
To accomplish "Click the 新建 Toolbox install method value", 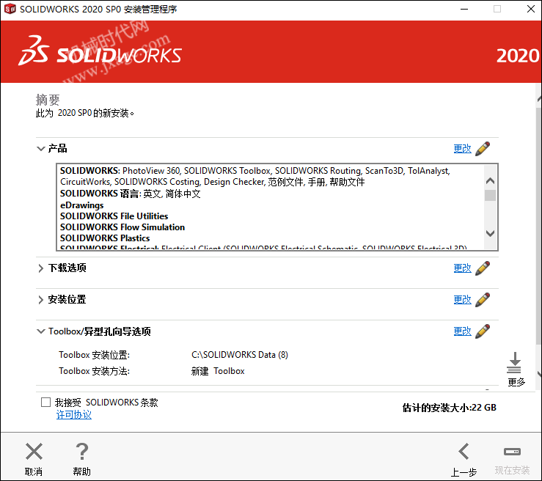I will click(218, 371).
